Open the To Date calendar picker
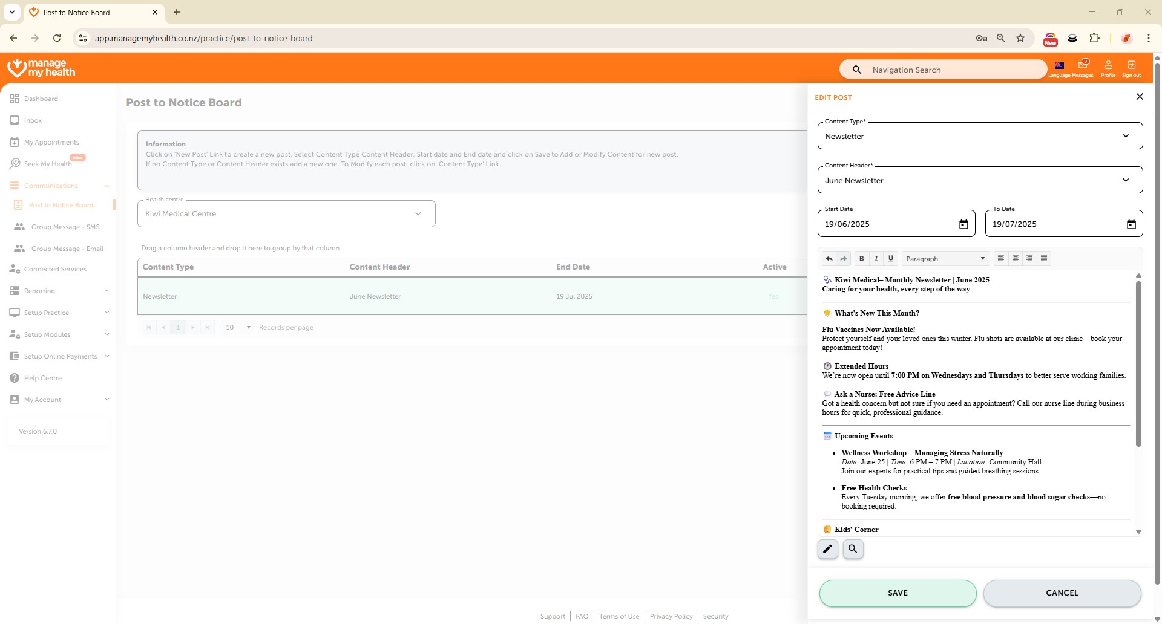Image resolution: width=1162 pixels, height=624 pixels. coord(1131,224)
